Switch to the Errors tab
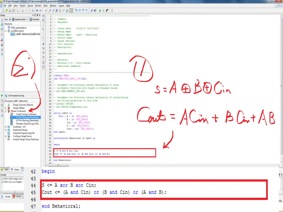This screenshot has height=212, width=283. 17,197
